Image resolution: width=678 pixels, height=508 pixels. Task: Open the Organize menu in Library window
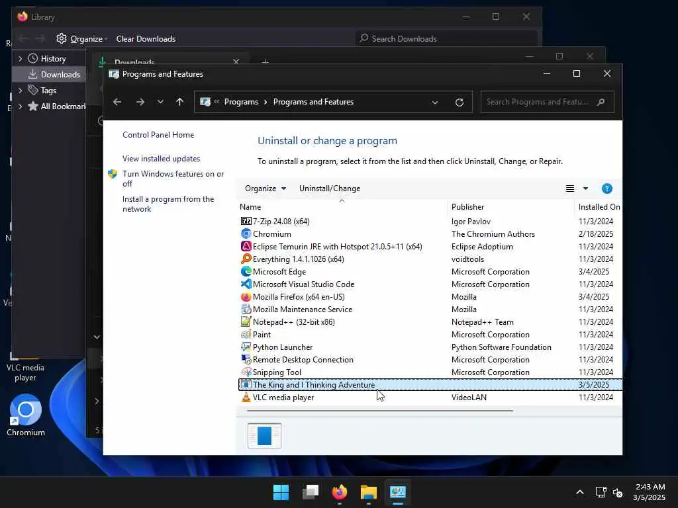(81, 39)
